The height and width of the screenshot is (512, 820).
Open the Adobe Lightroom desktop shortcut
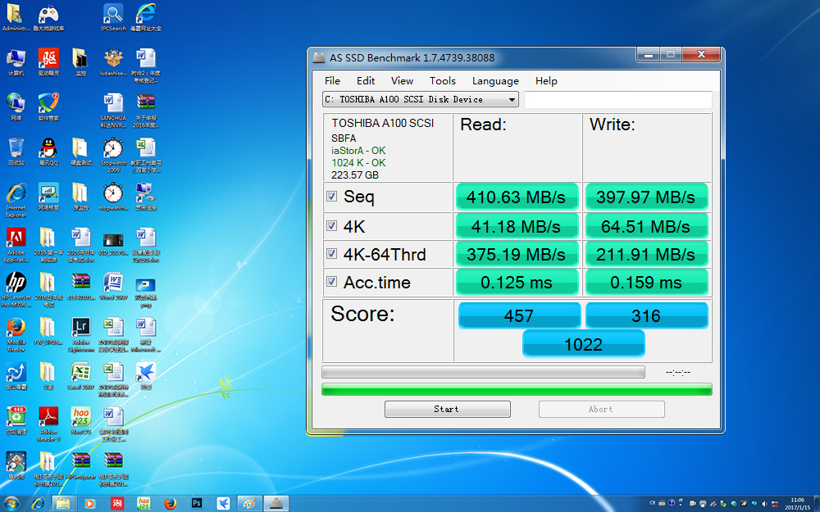[80, 334]
